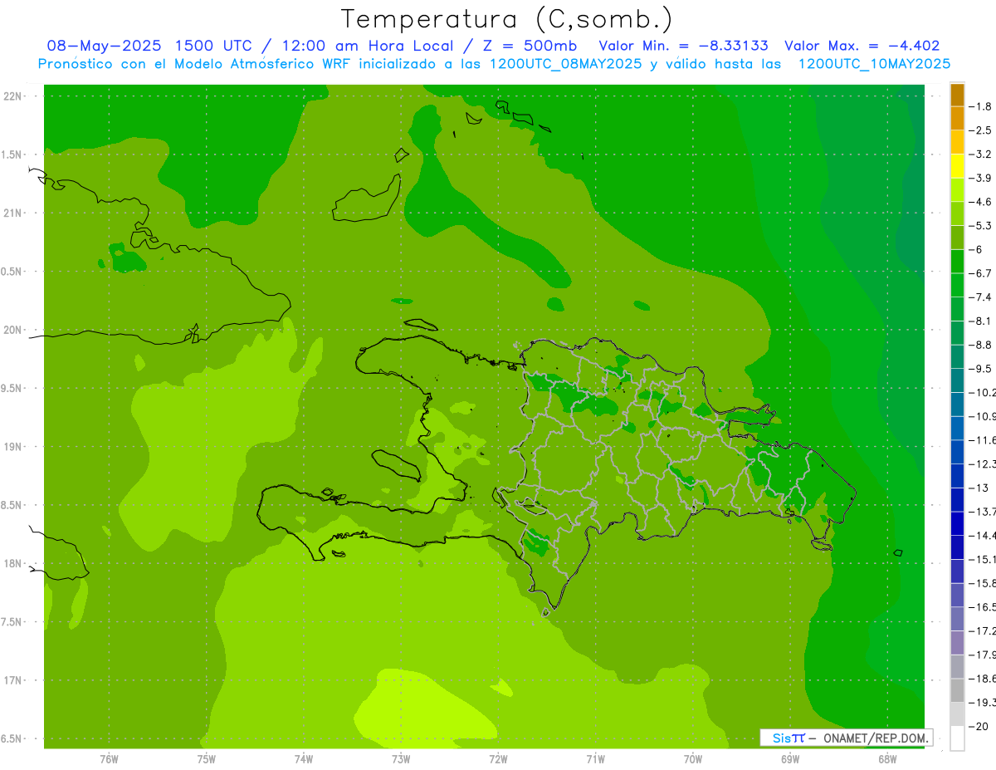Select the gray swatch between -18.6 and -19.3
The height and width of the screenshot is (770, 996).
click(x=957, y=691)
